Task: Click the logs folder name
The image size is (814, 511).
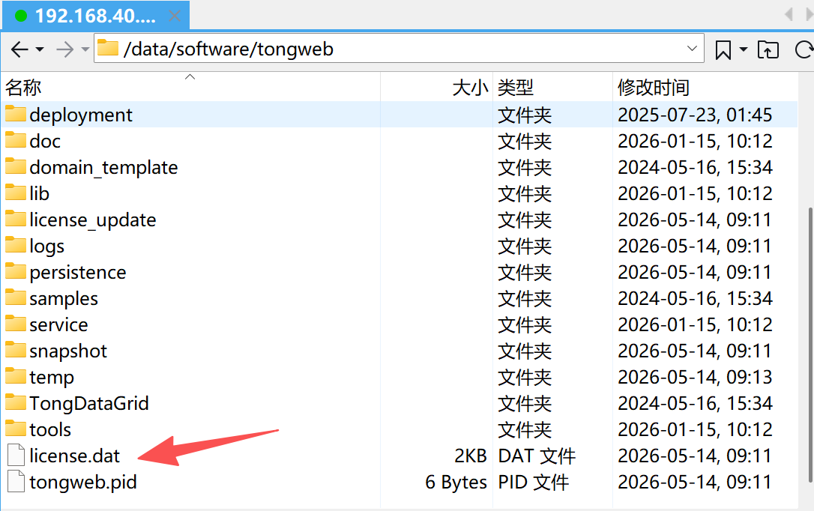Action: click(x=46, y=247)
